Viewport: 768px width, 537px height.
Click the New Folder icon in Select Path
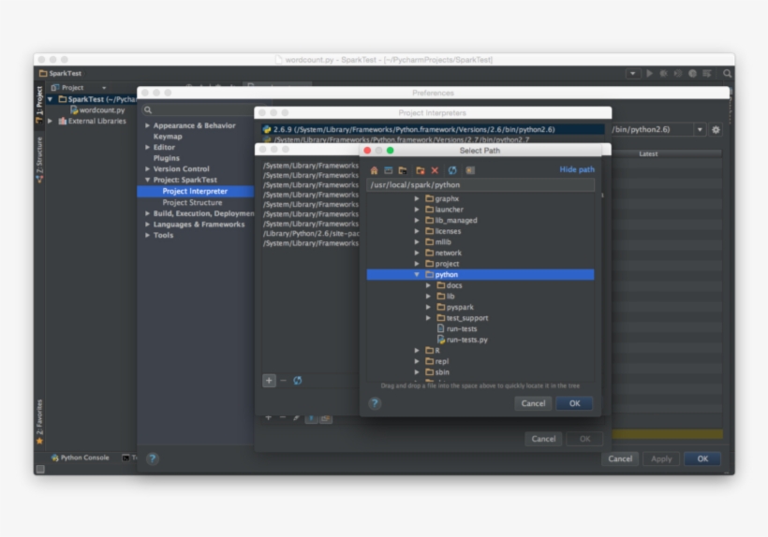(421, 170)
